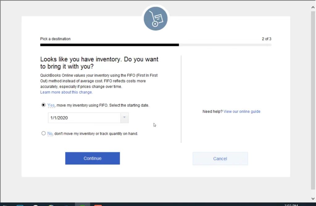This screenshot has width=316, height=206.
Task: Click the Cancel button
Action: pos(220,159)
